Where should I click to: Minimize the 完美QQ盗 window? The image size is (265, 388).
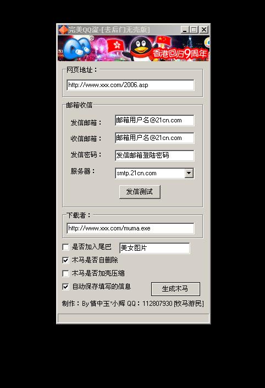(x=185, y=30)
